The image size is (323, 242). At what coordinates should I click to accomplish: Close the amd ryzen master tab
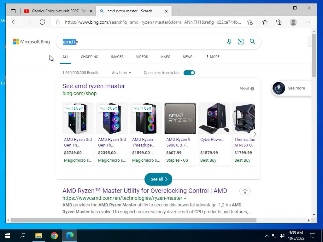(x=166, y=11)
